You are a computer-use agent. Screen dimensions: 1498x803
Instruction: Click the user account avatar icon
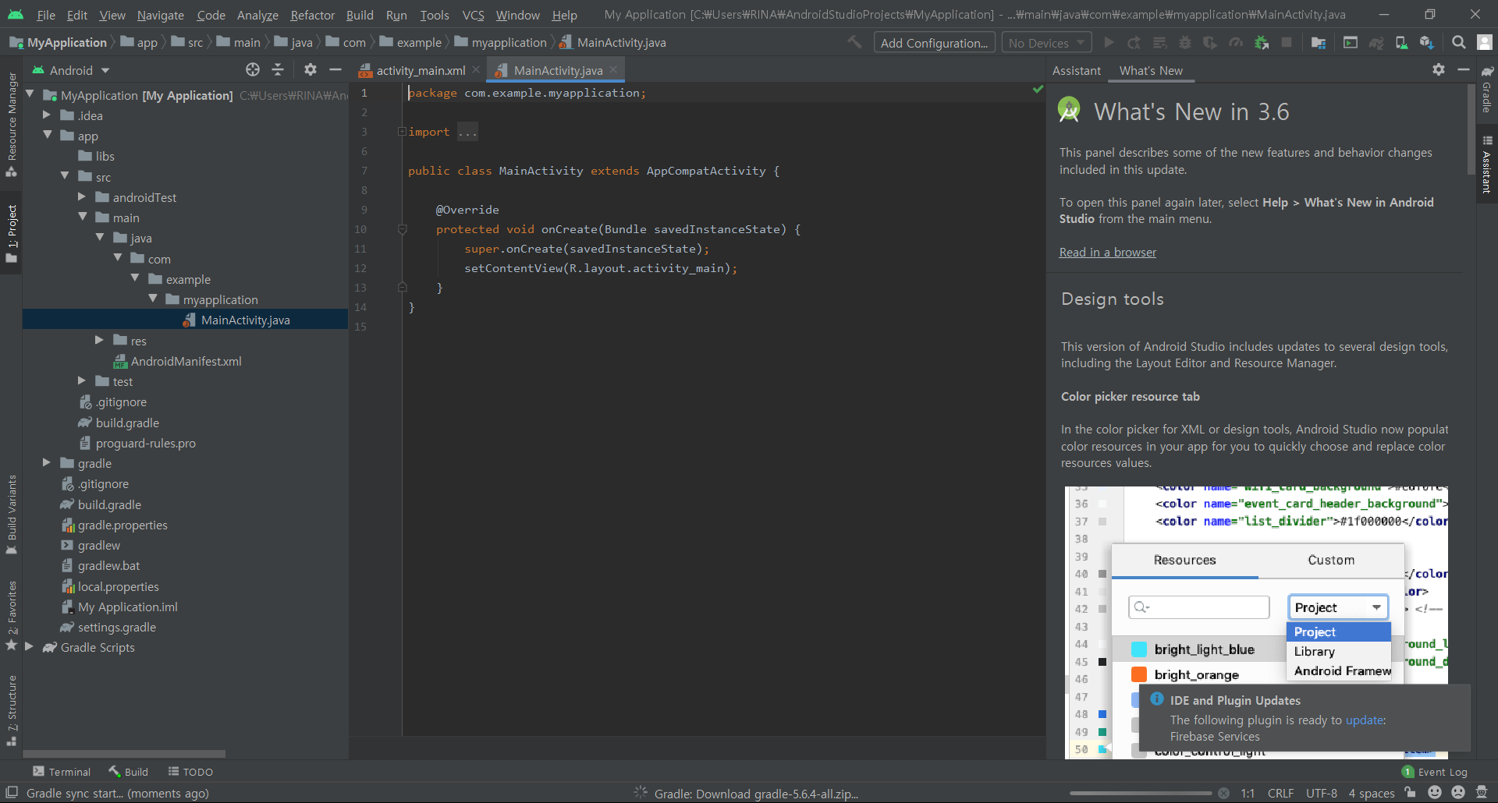(x=1484, y=43)
